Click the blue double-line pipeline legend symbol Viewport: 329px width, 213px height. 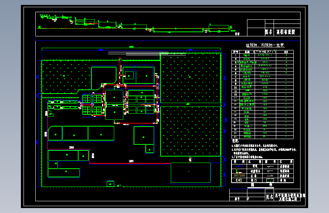pyautogui.click(x=239, y=166)
